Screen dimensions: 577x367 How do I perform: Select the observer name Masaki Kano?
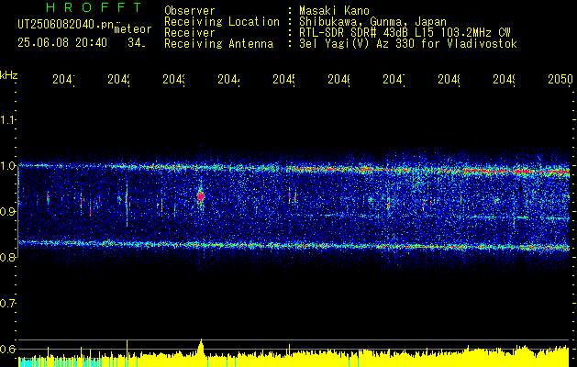point(334,10)
